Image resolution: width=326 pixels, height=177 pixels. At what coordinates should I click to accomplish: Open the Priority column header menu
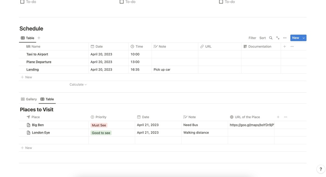tap(101, 117)
